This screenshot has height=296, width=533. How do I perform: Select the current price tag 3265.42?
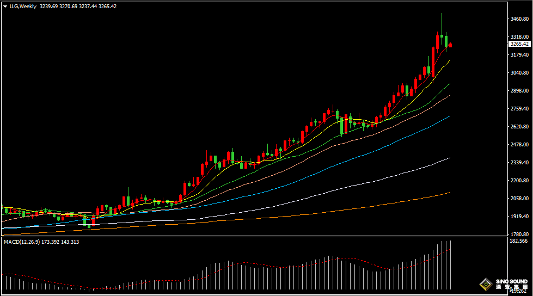click(519, 44)
